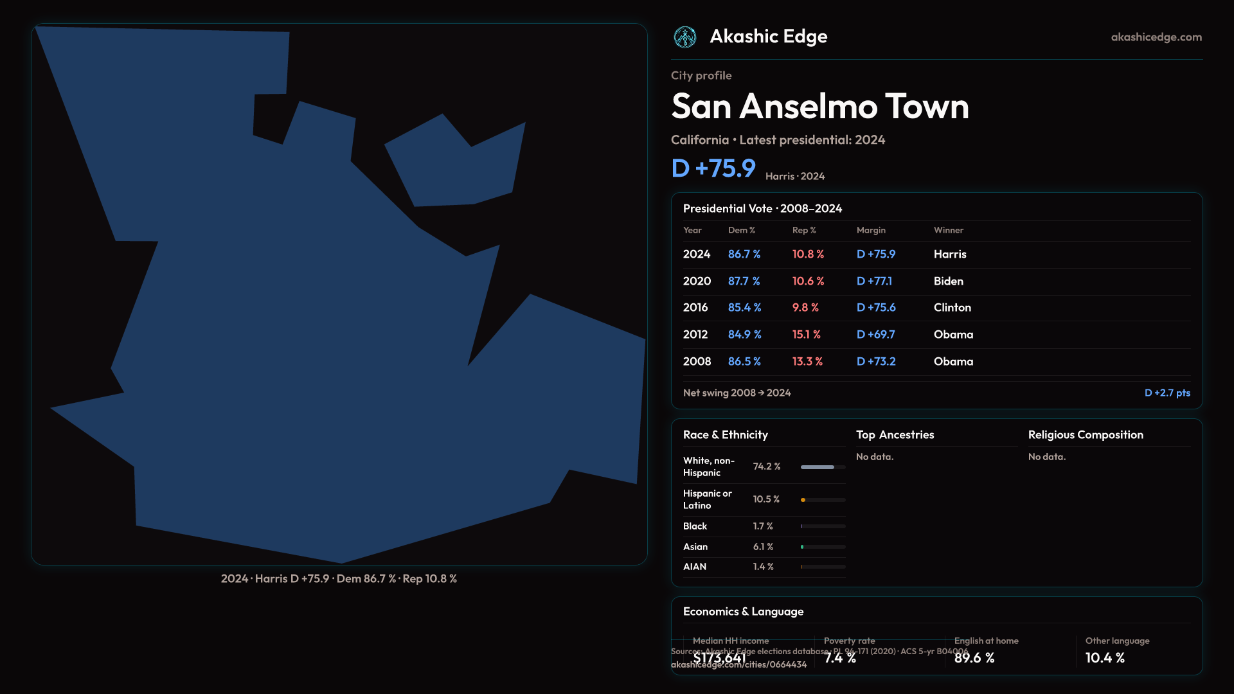1234x694 pixels.
Task: Click the map caption below the map
Action: click(x=339, y=578)
